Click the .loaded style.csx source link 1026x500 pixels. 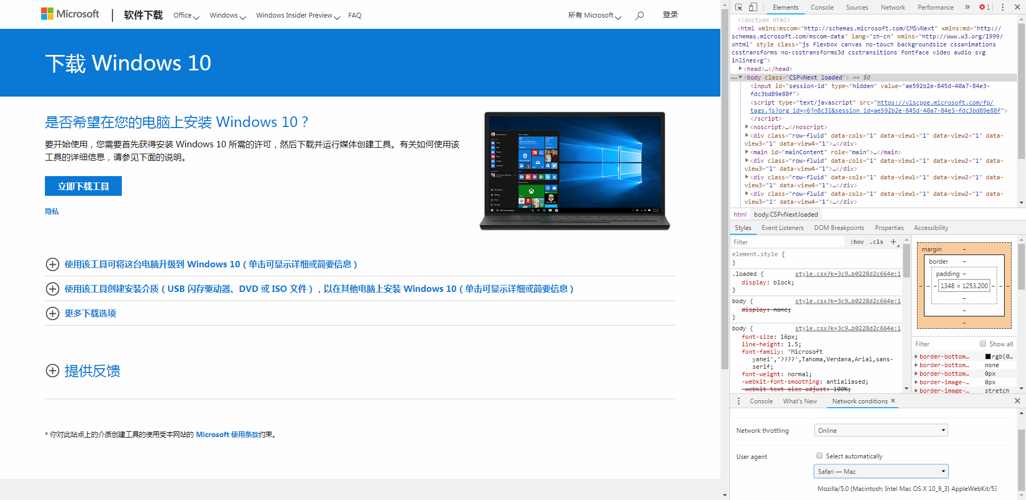pos(848,274)
